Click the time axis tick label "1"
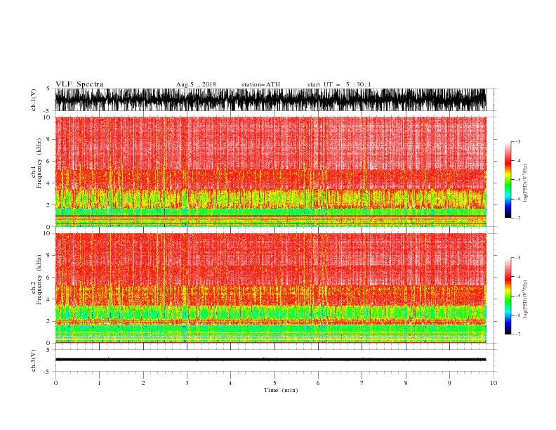556x430 pixels. point(99,383)
